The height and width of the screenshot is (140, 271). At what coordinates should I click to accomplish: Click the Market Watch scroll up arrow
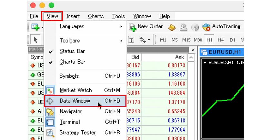[x=191, y=57]
